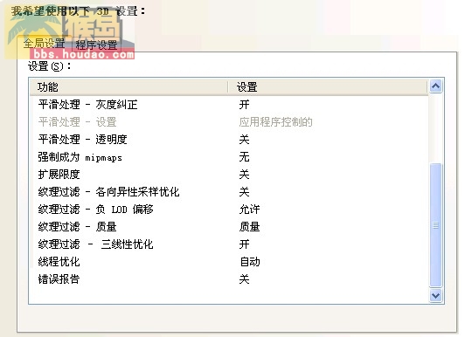Click the scroll down arrow of settings list

click(x=435, y=295)
